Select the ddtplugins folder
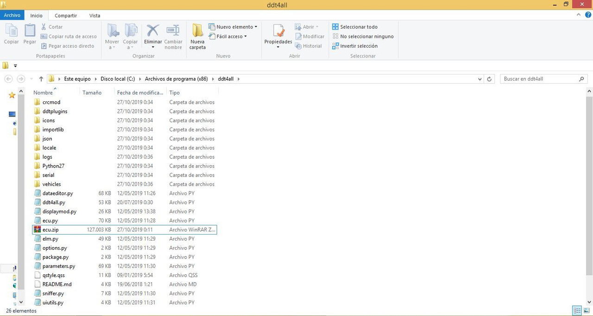 [x=55, y=112]
